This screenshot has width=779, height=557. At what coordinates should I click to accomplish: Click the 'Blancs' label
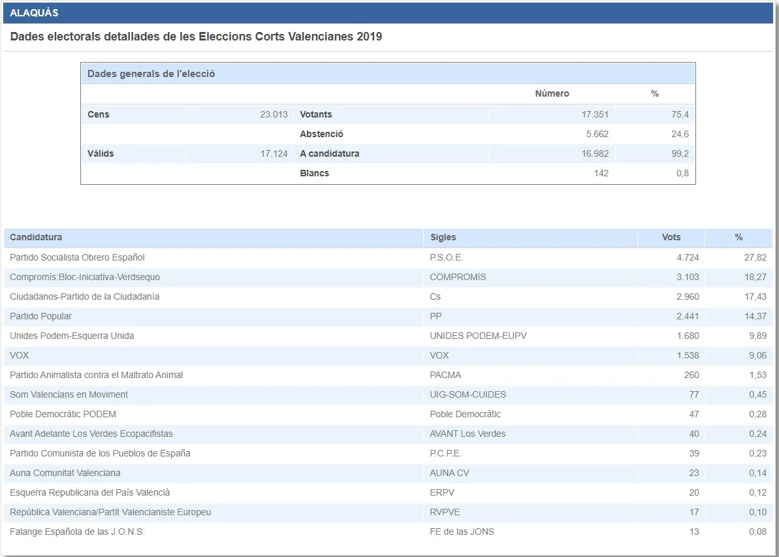(314, 173)
